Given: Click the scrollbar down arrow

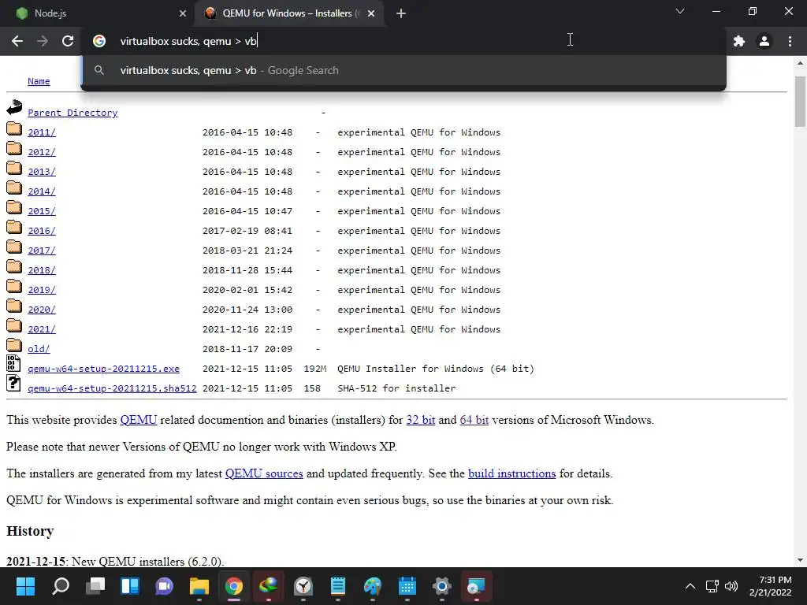Looking at the screenshot, I should coord(800,560).
